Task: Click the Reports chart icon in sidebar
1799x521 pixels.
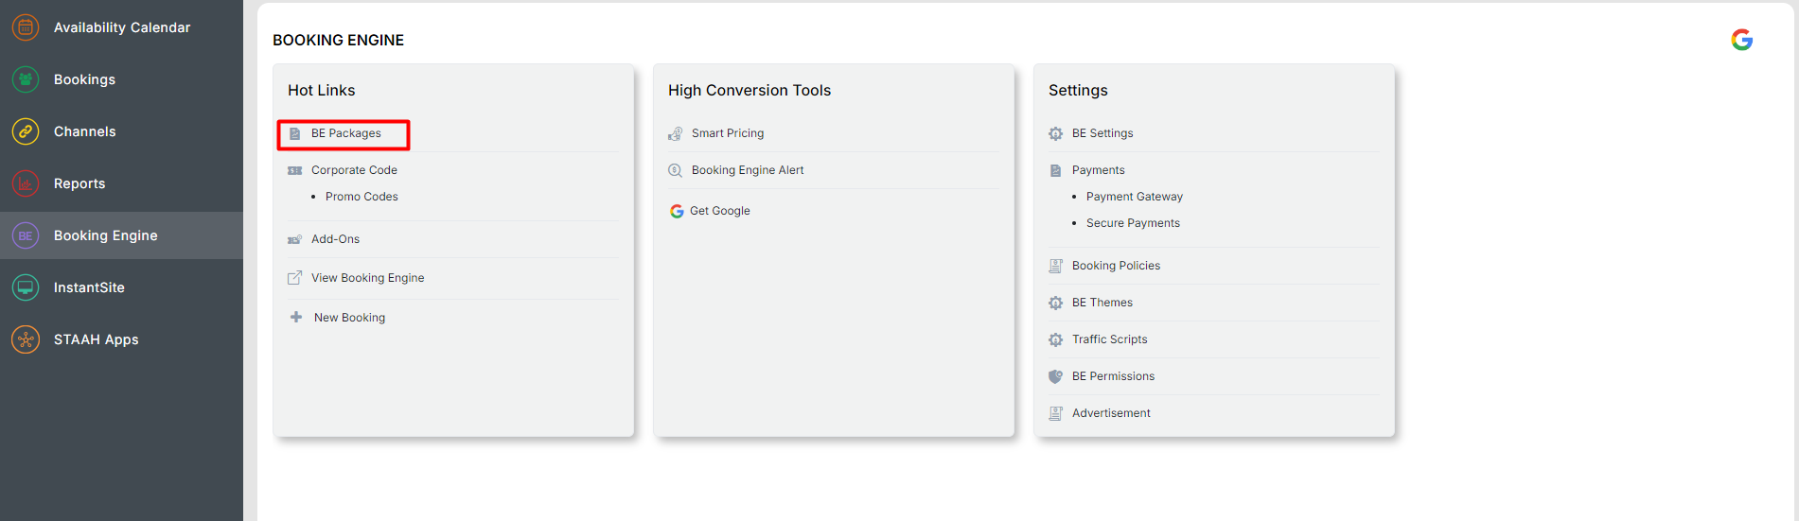Action: 26,183
